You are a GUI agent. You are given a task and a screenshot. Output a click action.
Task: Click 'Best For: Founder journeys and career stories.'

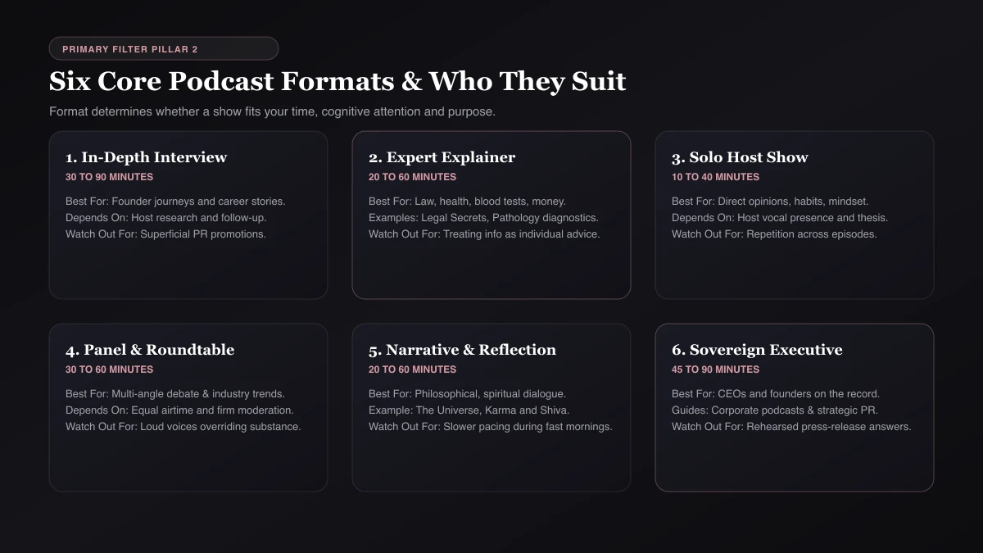coord(175,202)
